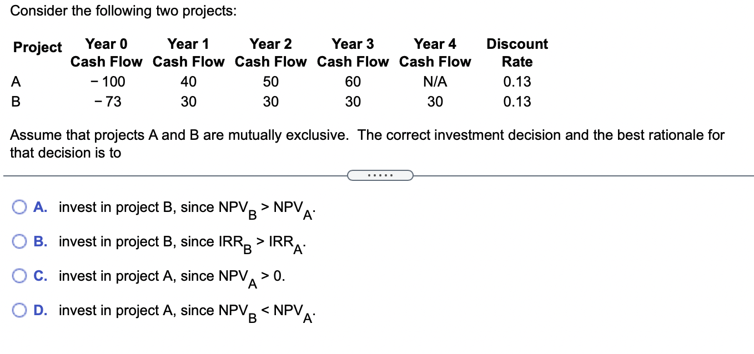
Task: Click project A's Year 3 value 60
Action: (x=353, y=82)
